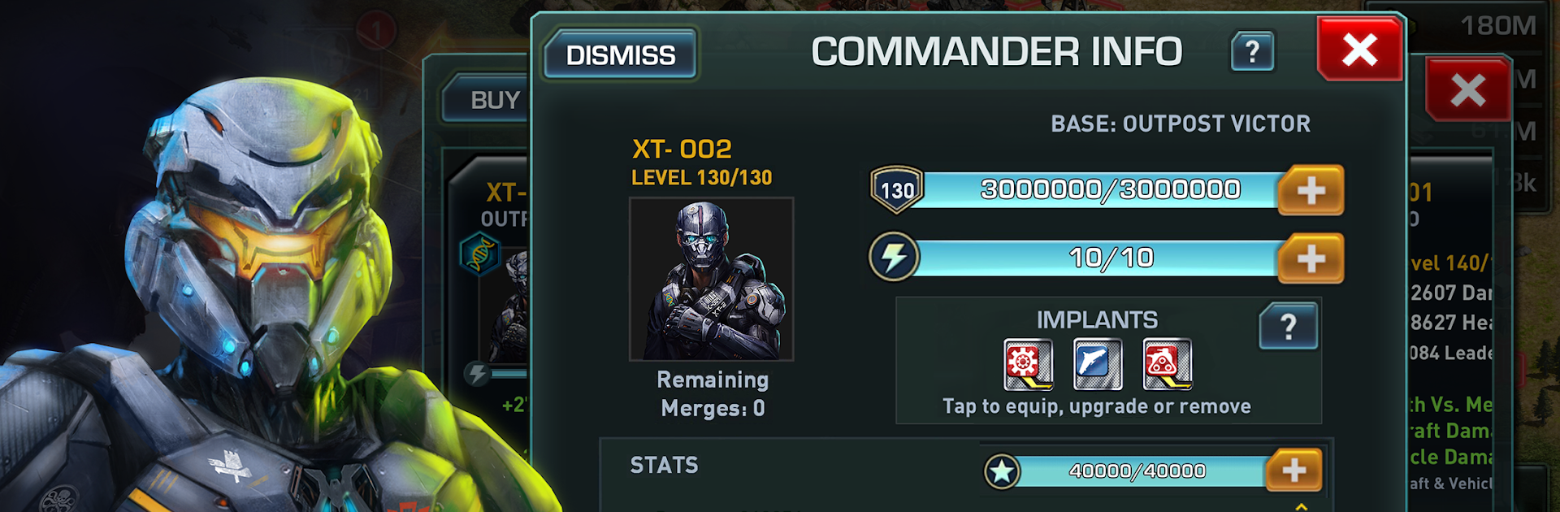The width and height of the screenshot is (1560, 512).
Task: Add experience with the top plus button
Action: (x=1311, y=191)
